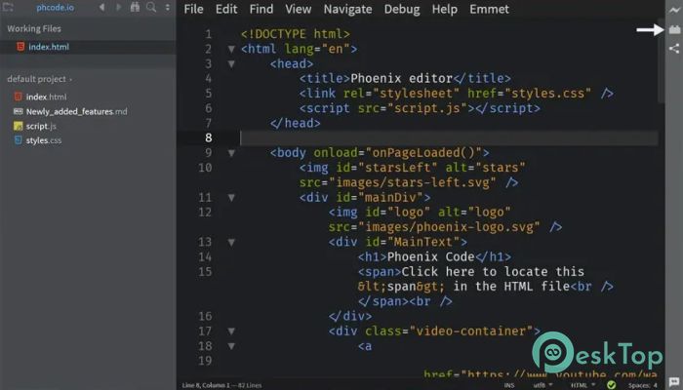Open the Help menu
Image resolution: width=683 pixels, height=390 pixels.
pyautogui.click(x=444, y=9)
